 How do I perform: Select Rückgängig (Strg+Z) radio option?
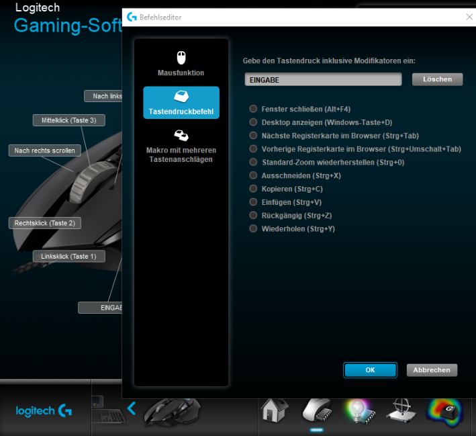click(253, 215)
